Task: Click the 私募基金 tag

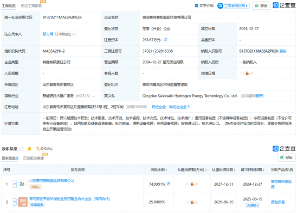Action: (x=37, y=205)
